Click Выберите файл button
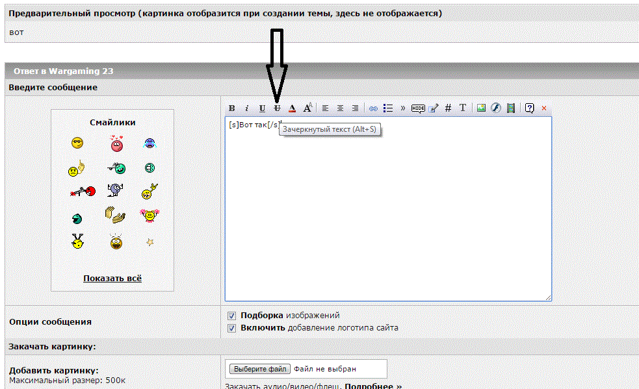 (x=260, y=369)
